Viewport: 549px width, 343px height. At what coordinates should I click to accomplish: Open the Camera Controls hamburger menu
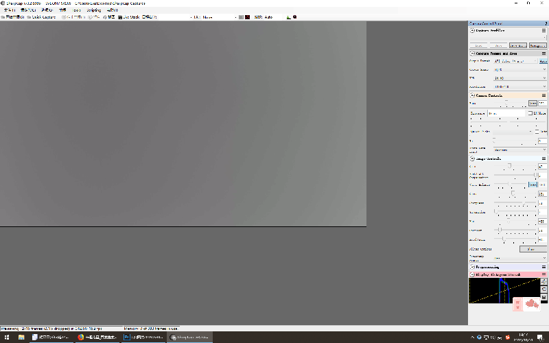tap(544, 95)
